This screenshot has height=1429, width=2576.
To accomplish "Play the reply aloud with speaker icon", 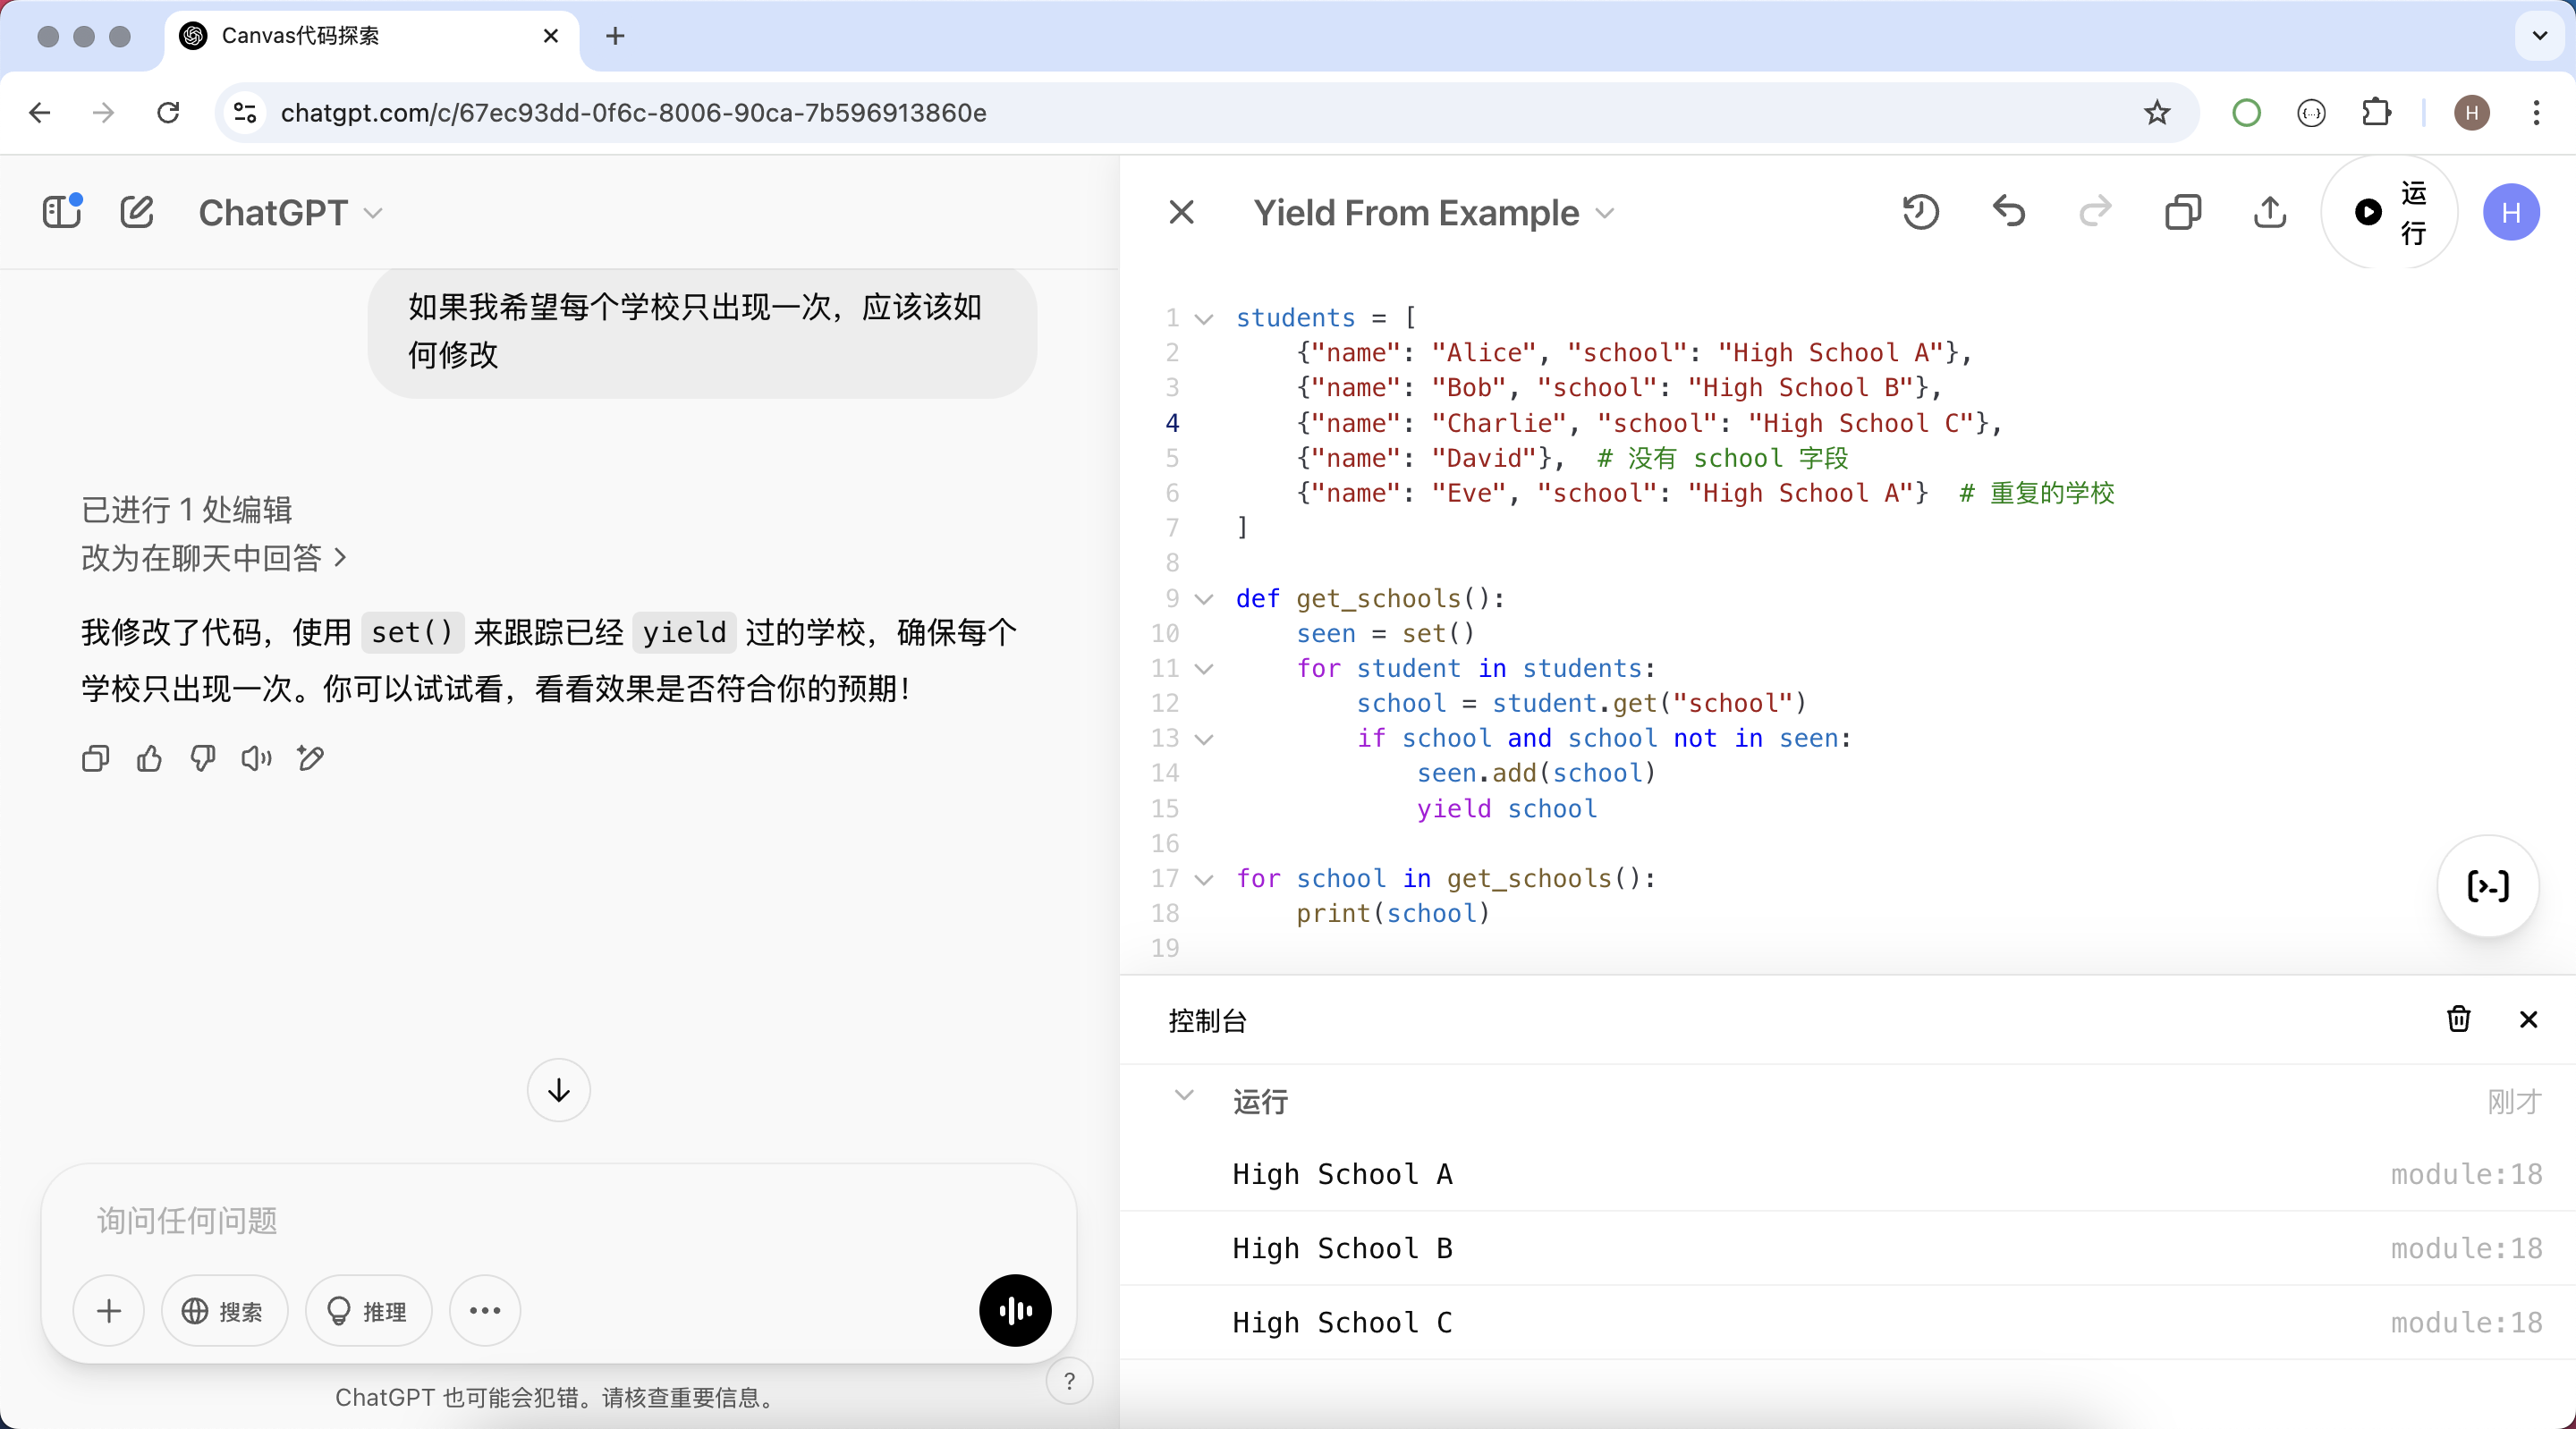I will 256,759.
